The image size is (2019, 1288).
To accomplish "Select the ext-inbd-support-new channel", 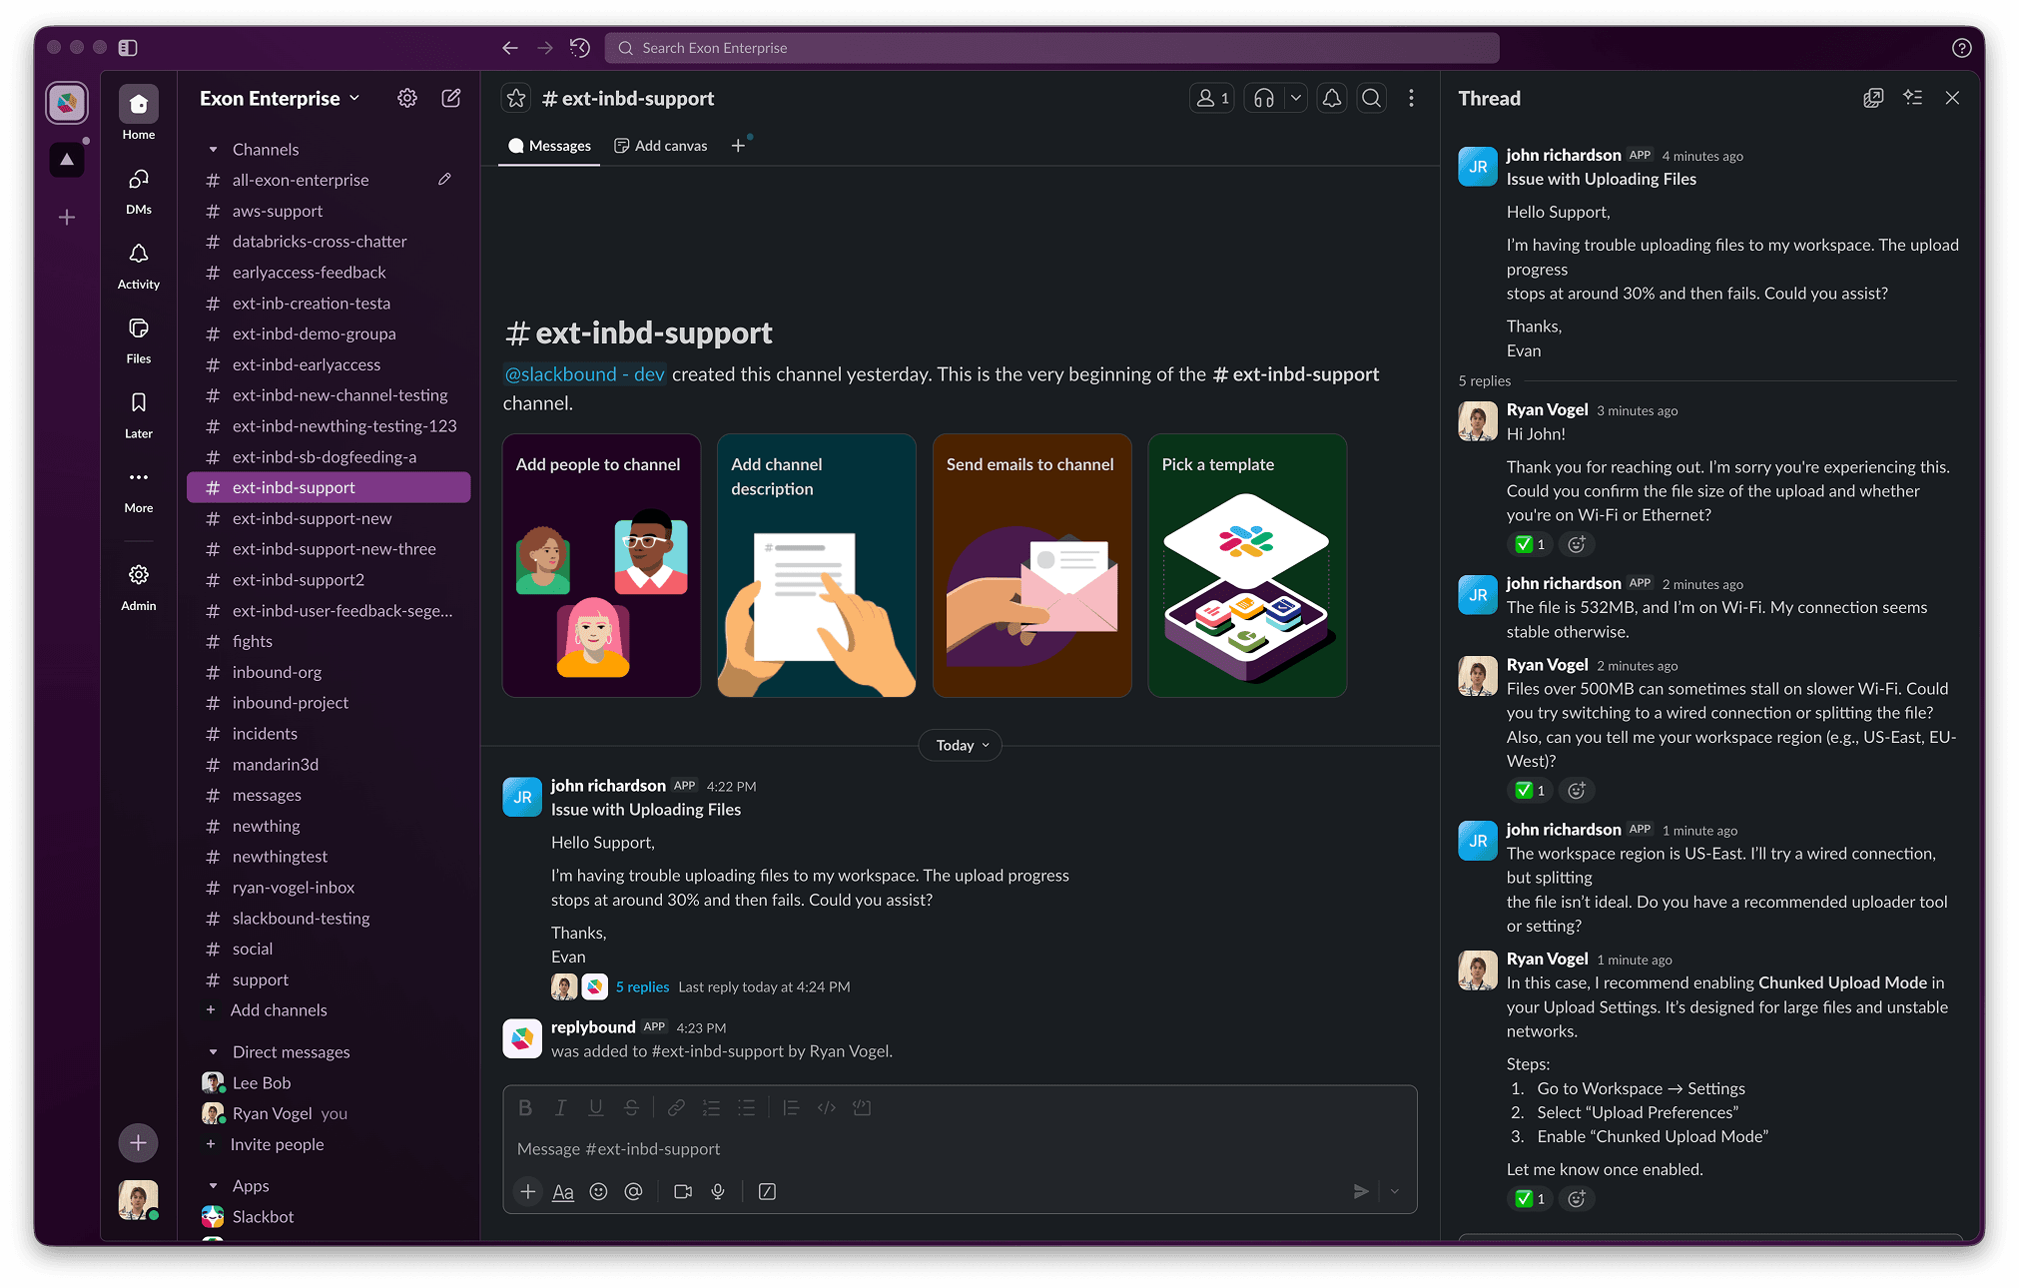I will tap(329, 518).
